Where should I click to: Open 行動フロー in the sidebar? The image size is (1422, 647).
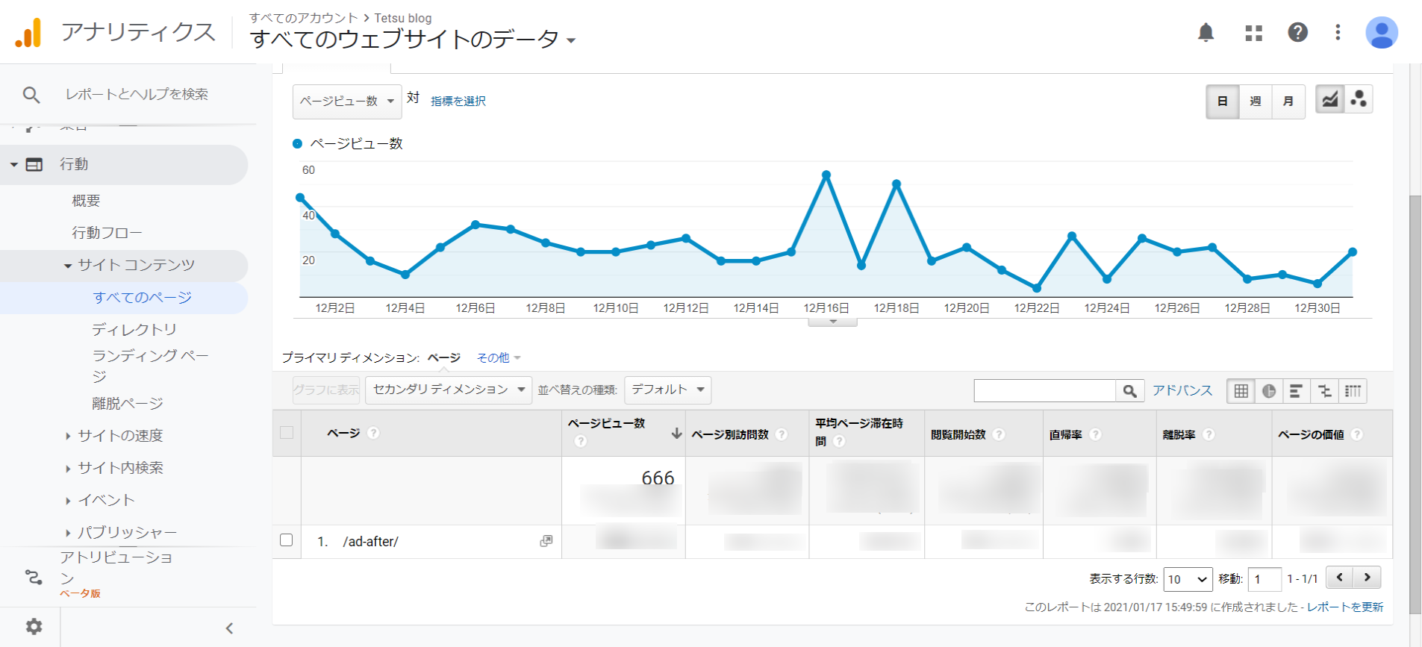(x=107, y=233)
